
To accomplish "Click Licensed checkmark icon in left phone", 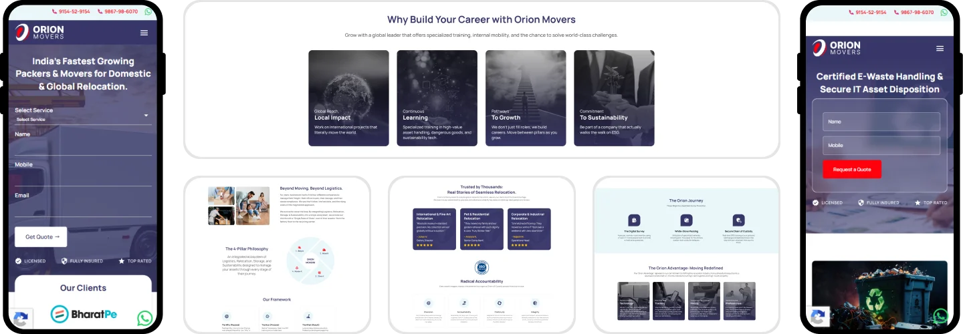I will pos(18,261).
